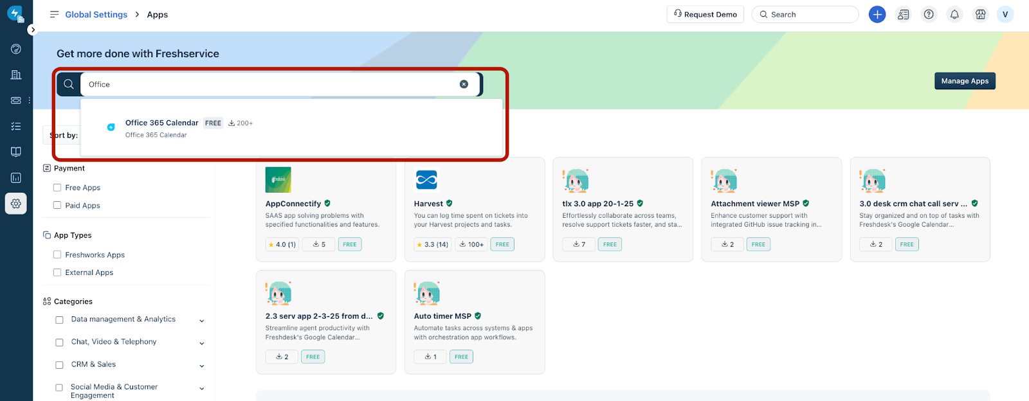Expand the CRM & Sales category
Screen dimensions: 1029x401
click(x=202, y=366)
